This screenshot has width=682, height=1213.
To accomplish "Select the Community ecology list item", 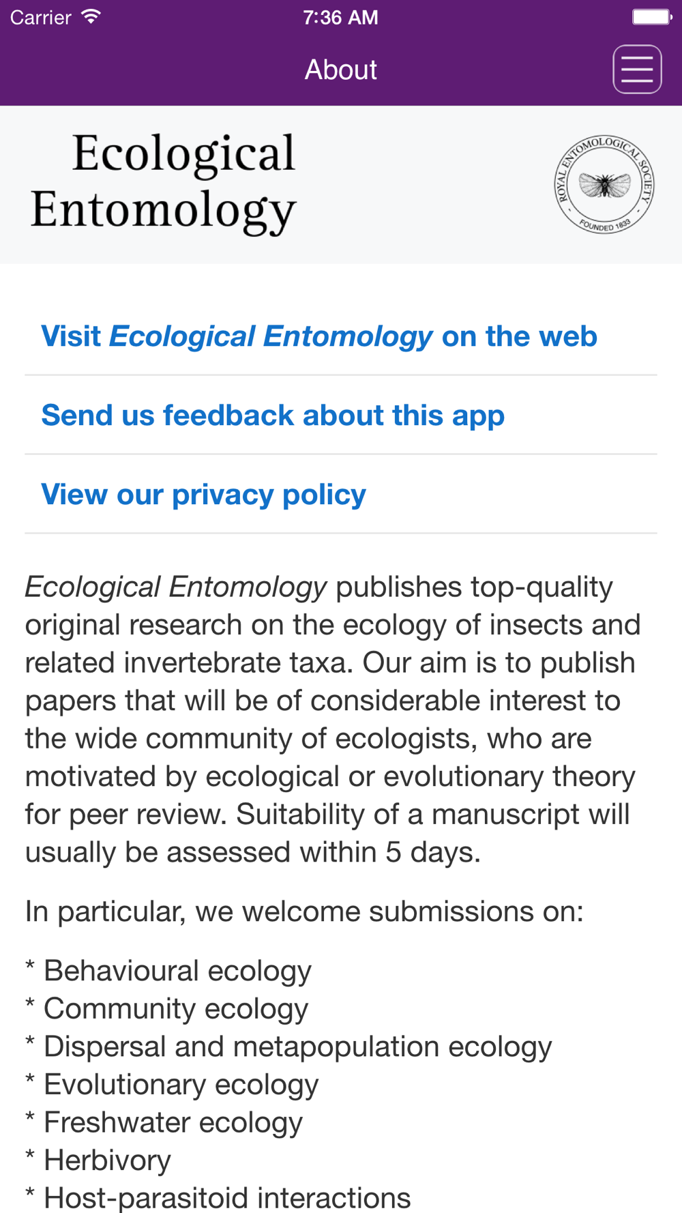I will pos(167,1008).
